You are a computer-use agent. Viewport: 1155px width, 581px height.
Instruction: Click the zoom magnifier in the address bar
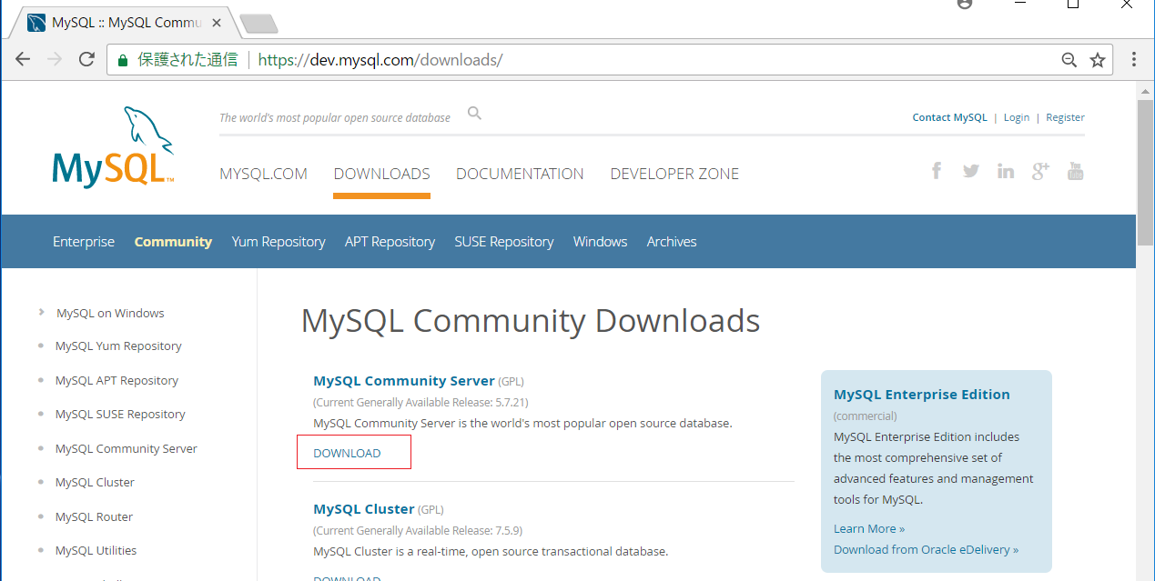pyautogui.click(x=1069, y=59)
